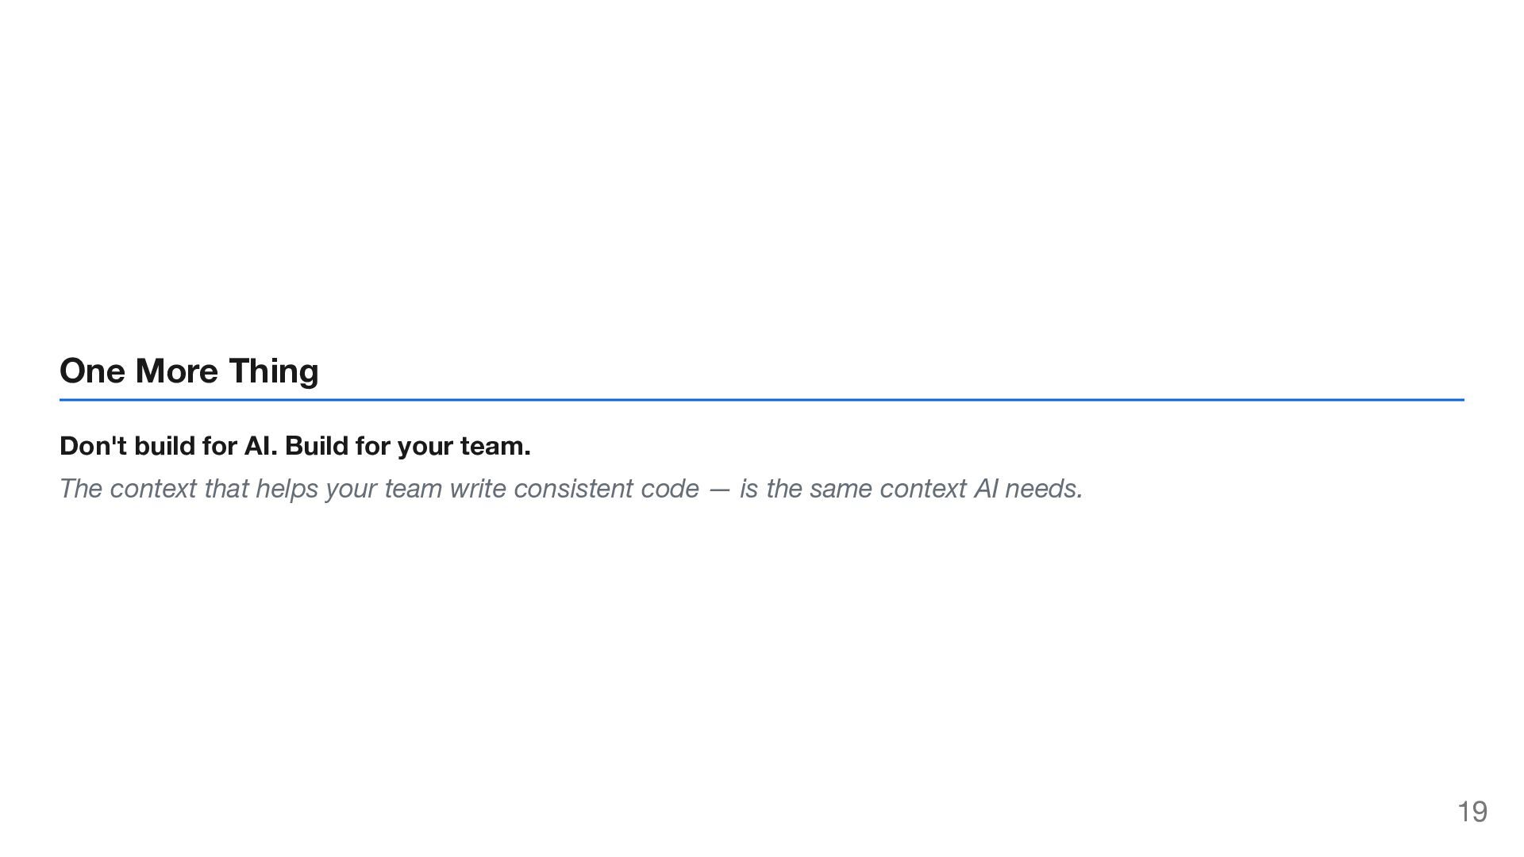
Task: Click the word "same" in the italic sentence
Action: pos(841,489)
